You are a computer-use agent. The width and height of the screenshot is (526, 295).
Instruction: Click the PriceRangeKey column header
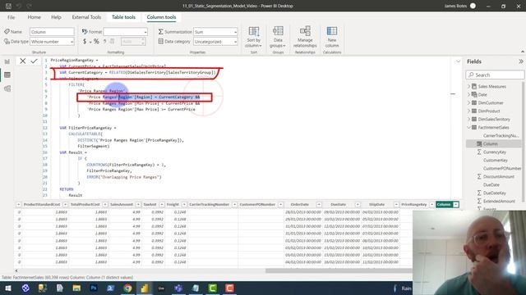[413, 204]
